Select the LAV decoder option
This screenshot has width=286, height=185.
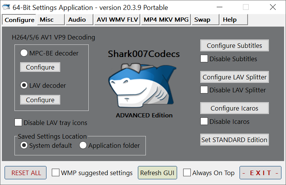click(x=24, y=85)
